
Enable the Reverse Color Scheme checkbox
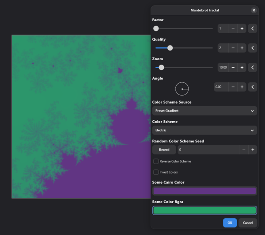click(x=156, y=162)
